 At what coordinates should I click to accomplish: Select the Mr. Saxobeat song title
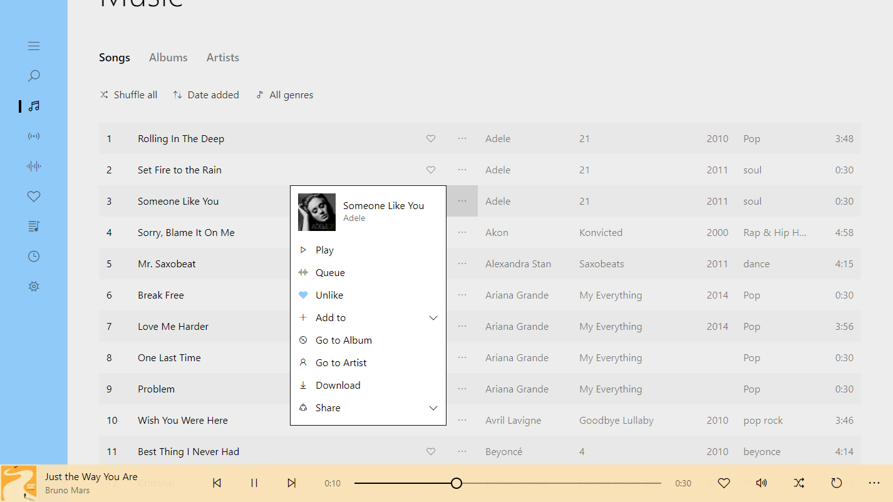tap(167, 264)
